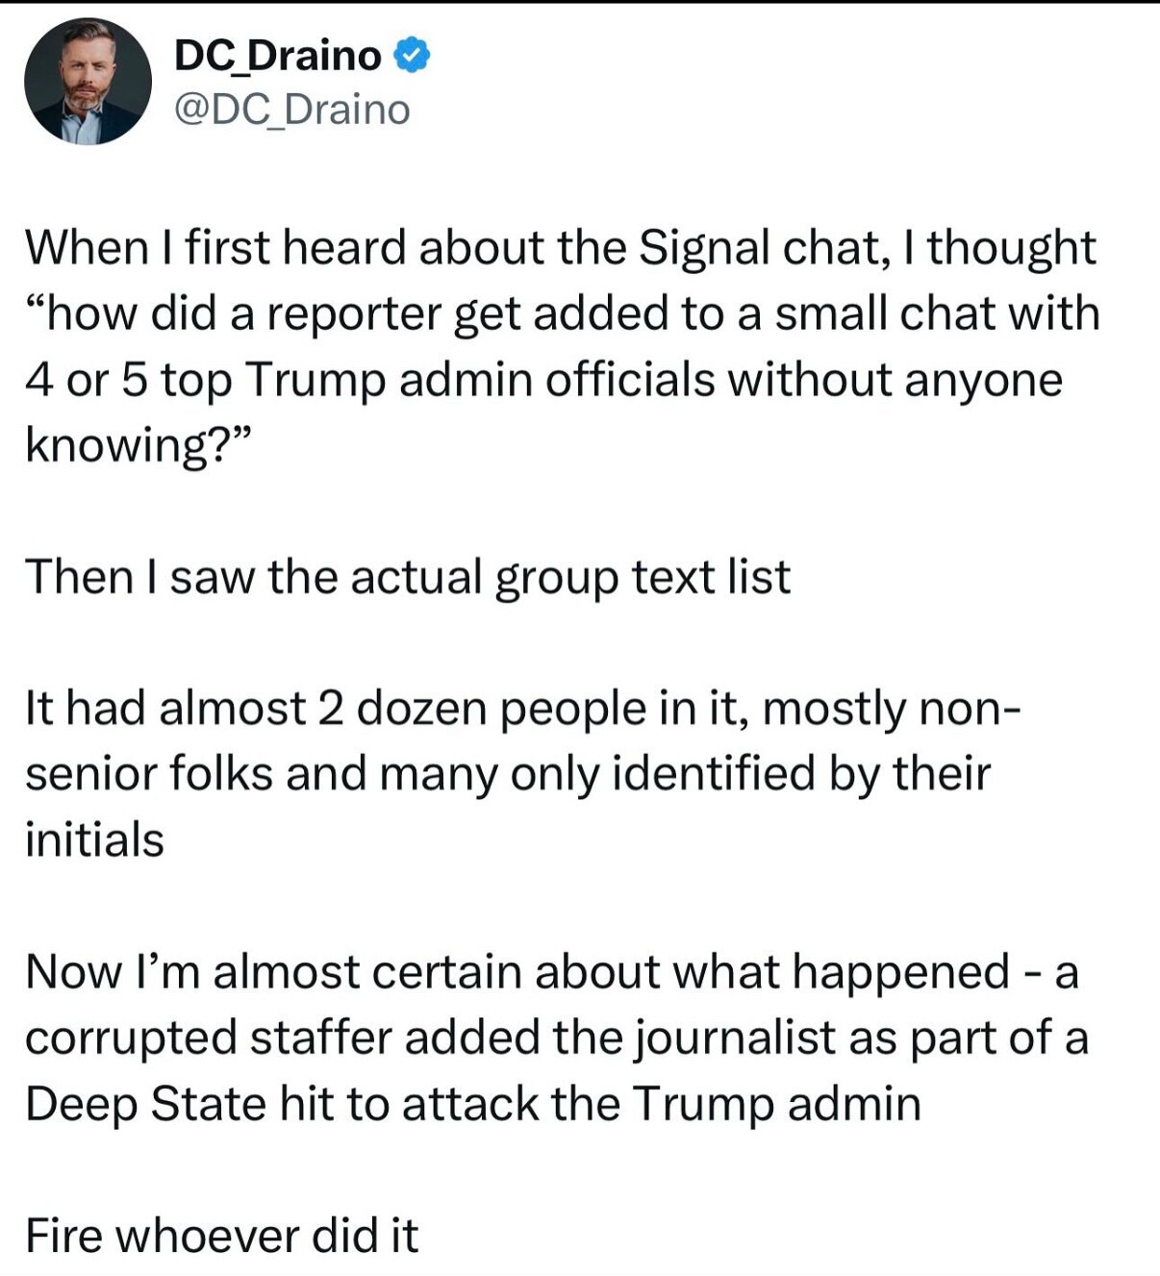Click the word "journalist" in the tweet
This screenshot has width=1160, height=1276.
[x=736, y=1038]
